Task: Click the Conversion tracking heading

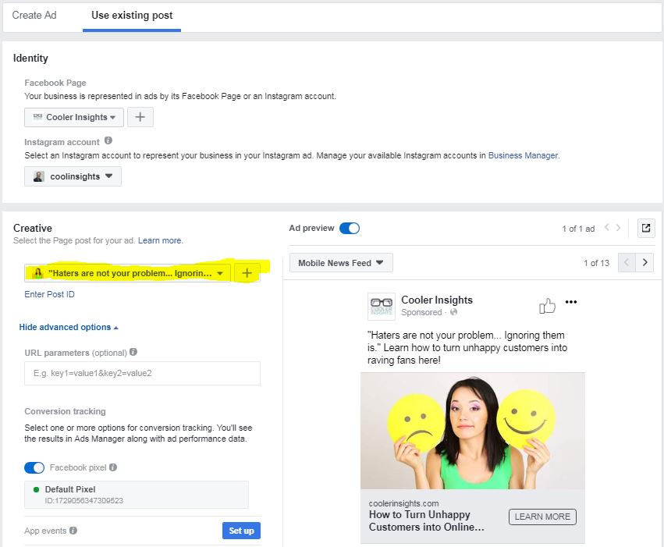Action: coord(66,411)
